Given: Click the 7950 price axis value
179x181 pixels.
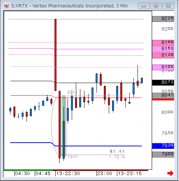Looking at the screenshot, I should 167,133.
